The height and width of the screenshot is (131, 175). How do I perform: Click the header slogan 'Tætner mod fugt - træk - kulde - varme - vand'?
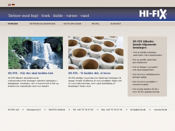click(48, 16)
